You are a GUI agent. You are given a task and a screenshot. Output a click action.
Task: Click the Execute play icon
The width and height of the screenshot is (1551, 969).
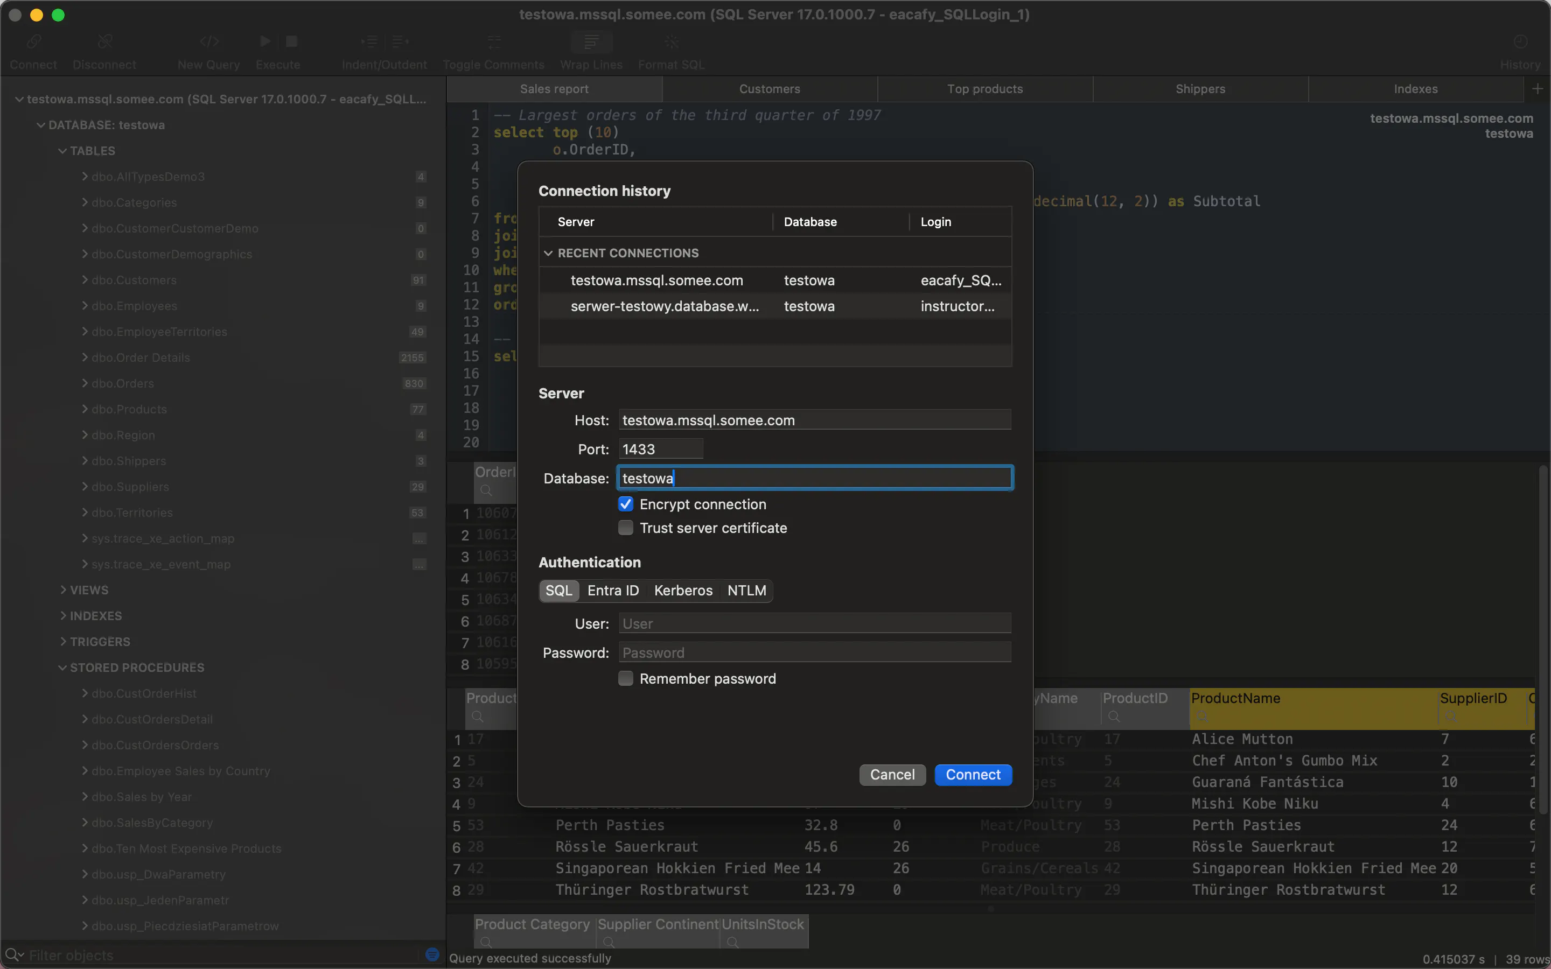pos(265,41)
